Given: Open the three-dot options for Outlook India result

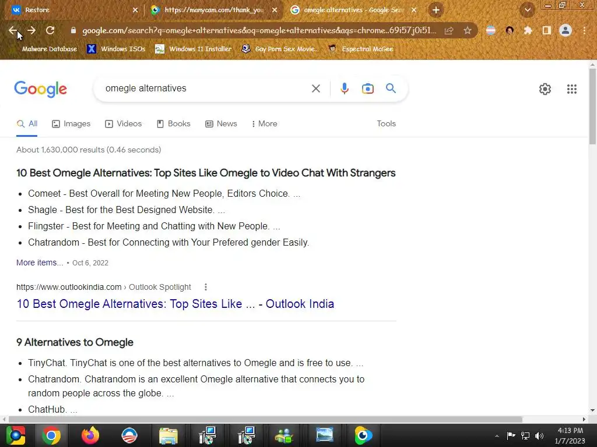Looking at the screenshot, I should (x=206, y=287).
